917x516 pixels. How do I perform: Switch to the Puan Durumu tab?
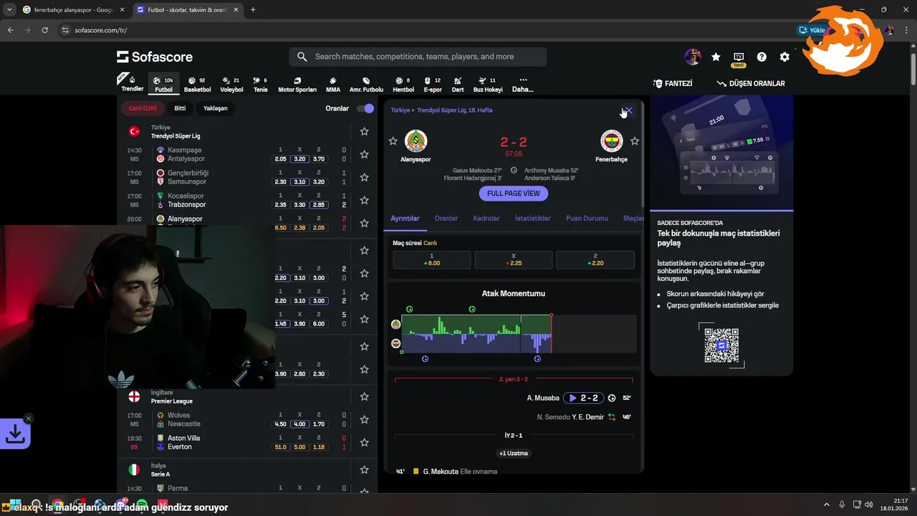coord(587,219)
